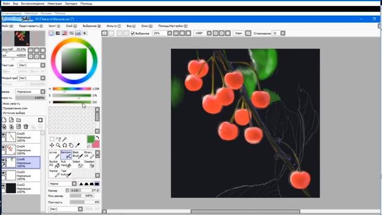Open the zoom 25% dropdown arrow
Image resolution: width=382 pixels, height=215 pixels.
[x=170, y=33]
